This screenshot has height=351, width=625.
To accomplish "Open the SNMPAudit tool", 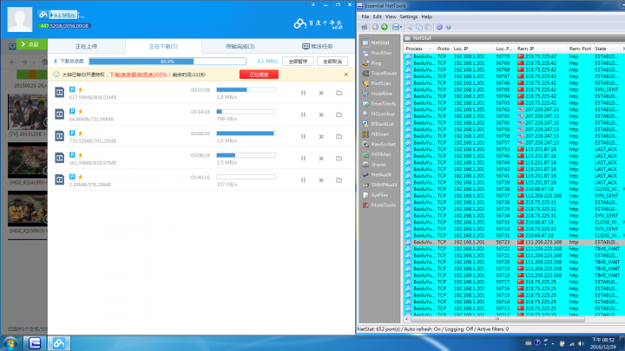I will (379, 185).
